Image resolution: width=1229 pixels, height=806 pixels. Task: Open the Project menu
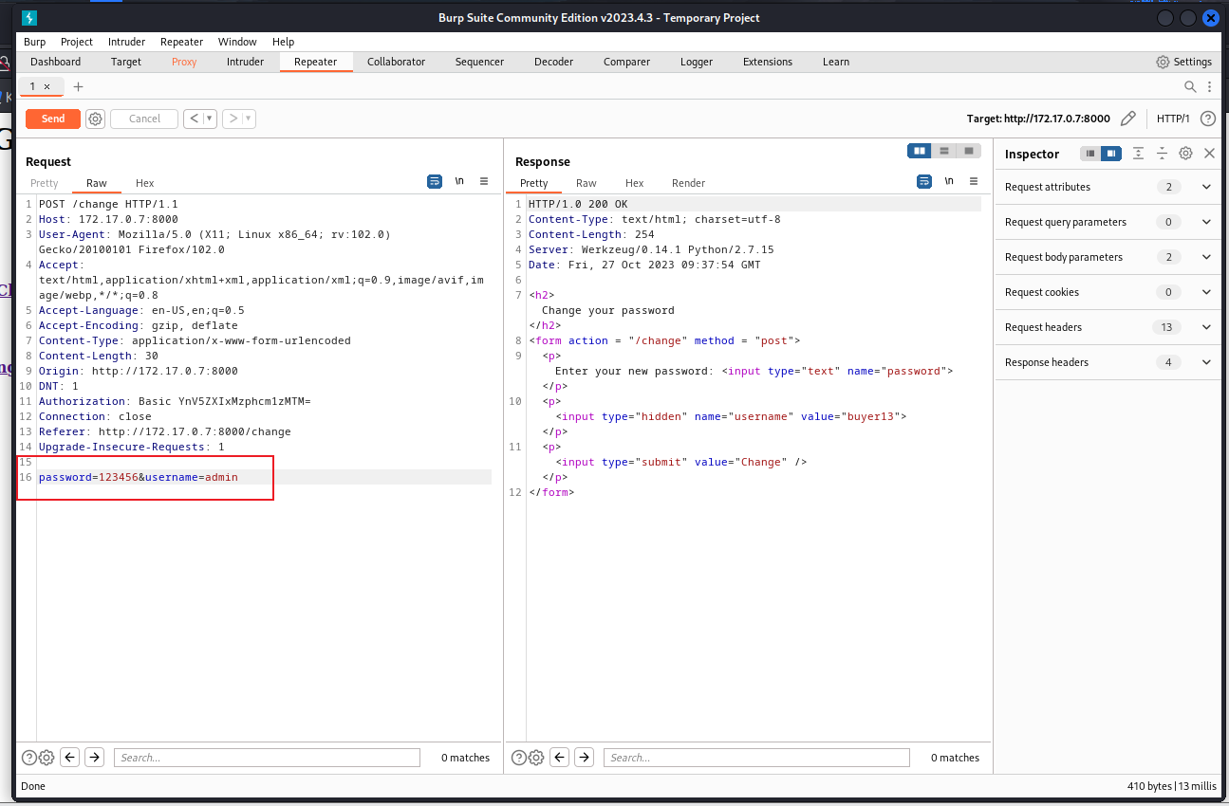(77, 42)
